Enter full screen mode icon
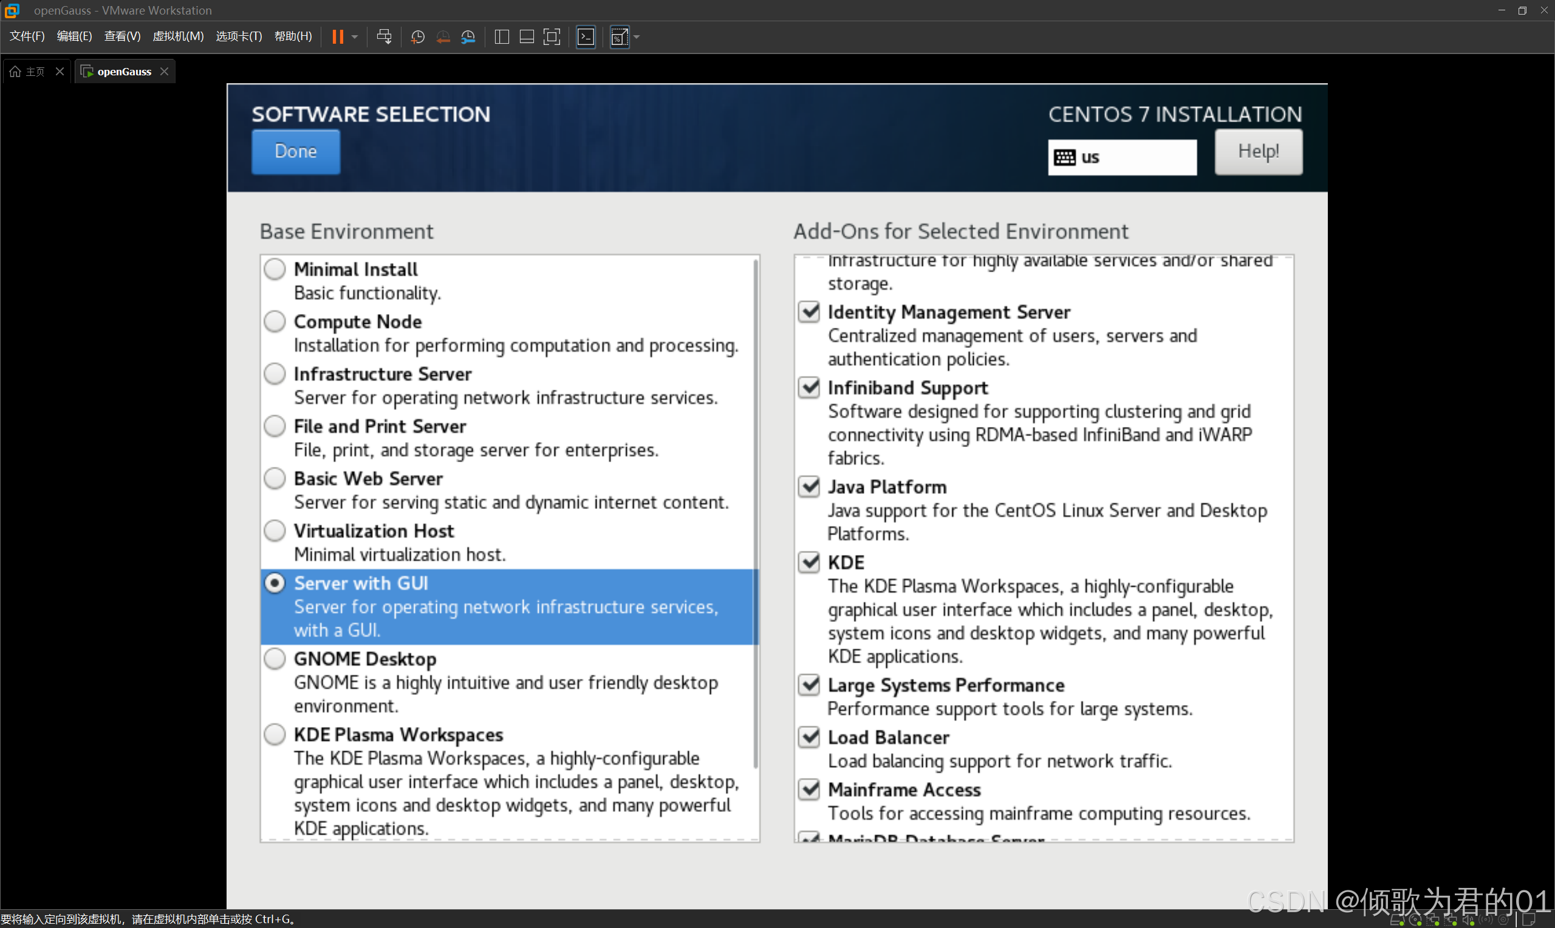 click(552, 37)
